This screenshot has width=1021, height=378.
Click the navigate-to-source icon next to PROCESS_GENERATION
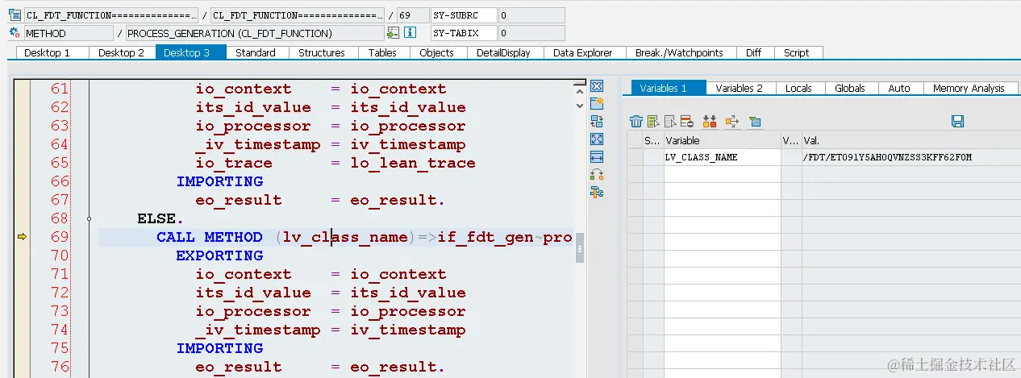point(393,33)
